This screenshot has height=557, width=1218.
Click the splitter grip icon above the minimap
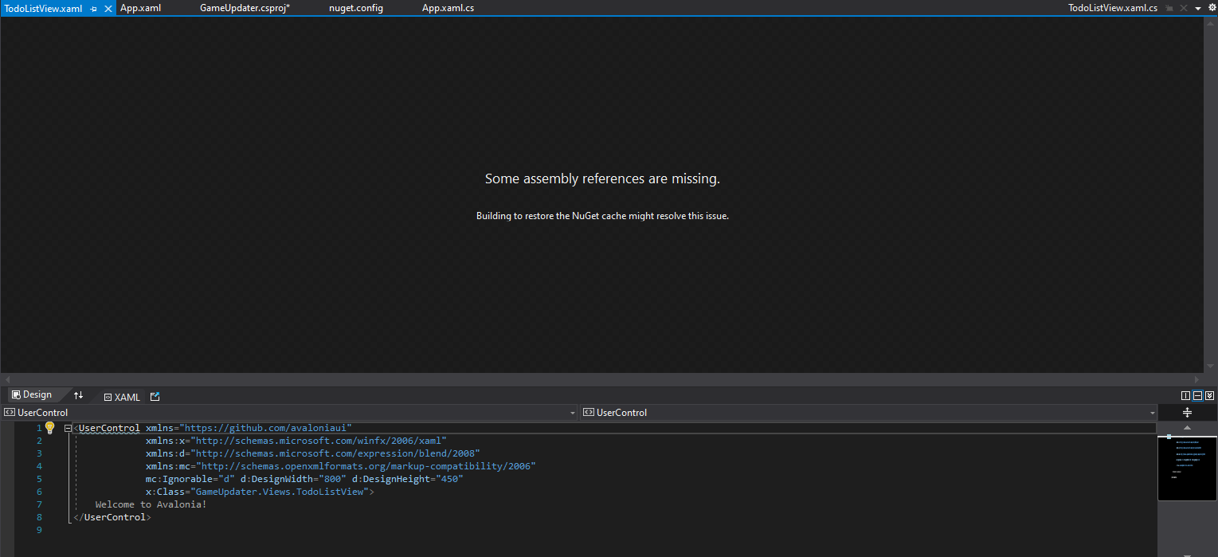[1187, 412]
